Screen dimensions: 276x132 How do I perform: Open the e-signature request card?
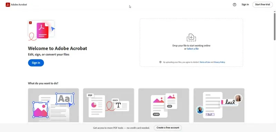219,105
